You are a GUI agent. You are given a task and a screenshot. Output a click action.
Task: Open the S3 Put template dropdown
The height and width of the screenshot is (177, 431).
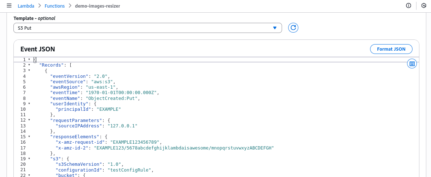point(148,28)
